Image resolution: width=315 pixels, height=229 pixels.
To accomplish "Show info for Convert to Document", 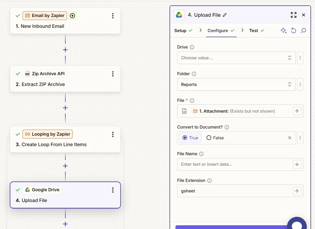I will tap(227, 127).
